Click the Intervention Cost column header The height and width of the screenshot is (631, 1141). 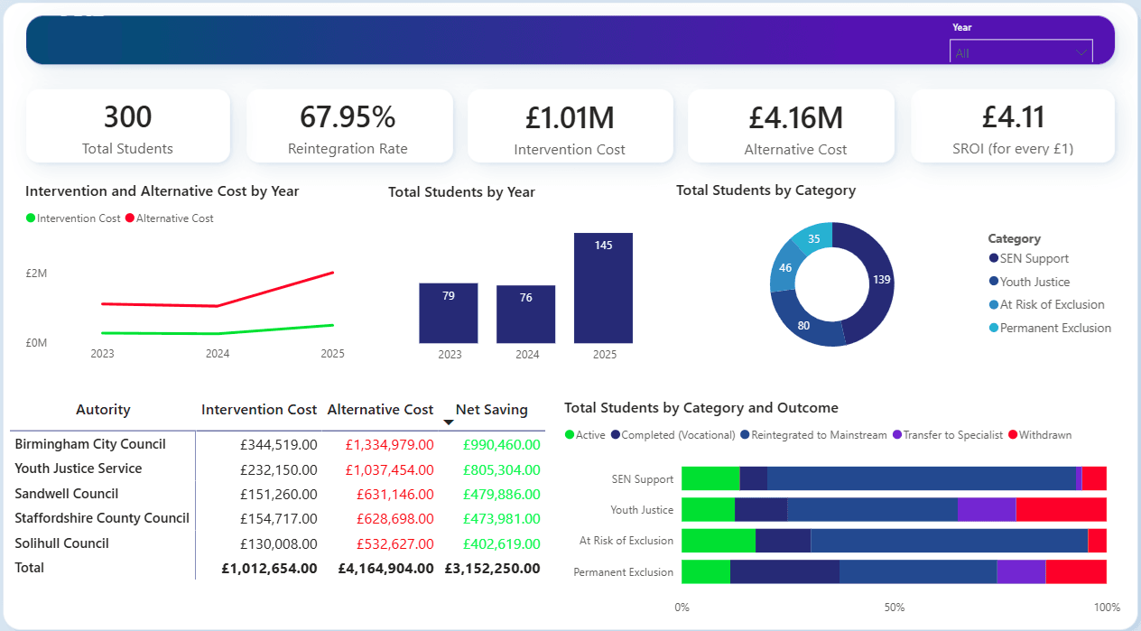point(259,409)
